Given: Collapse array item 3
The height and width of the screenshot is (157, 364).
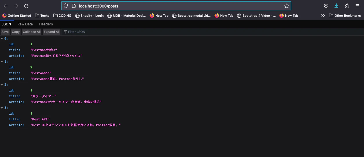Looking at the screenshot, I should point(2,108).
